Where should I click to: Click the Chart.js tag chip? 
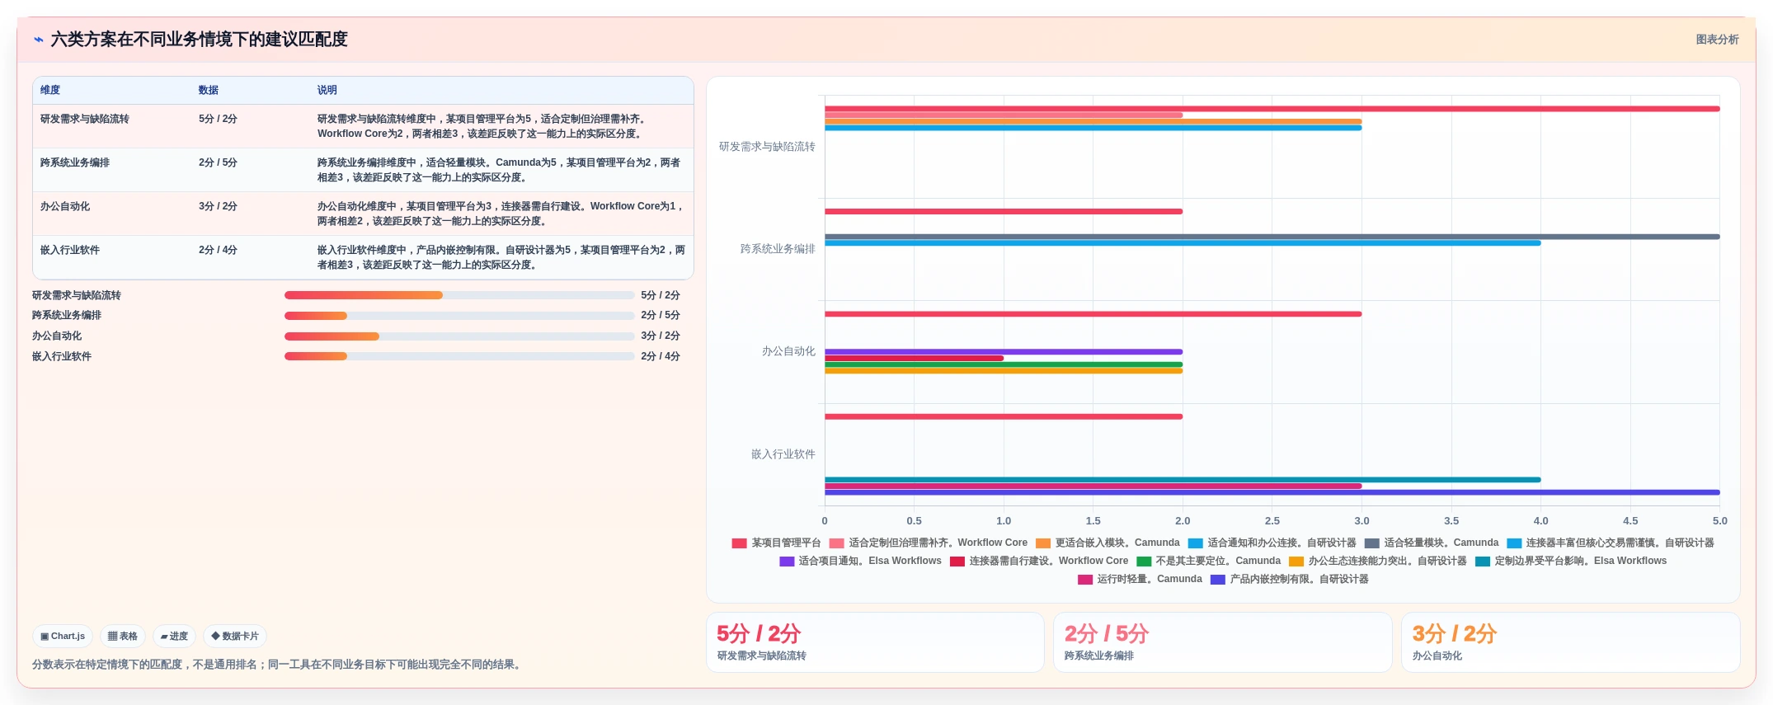point(63,636)
